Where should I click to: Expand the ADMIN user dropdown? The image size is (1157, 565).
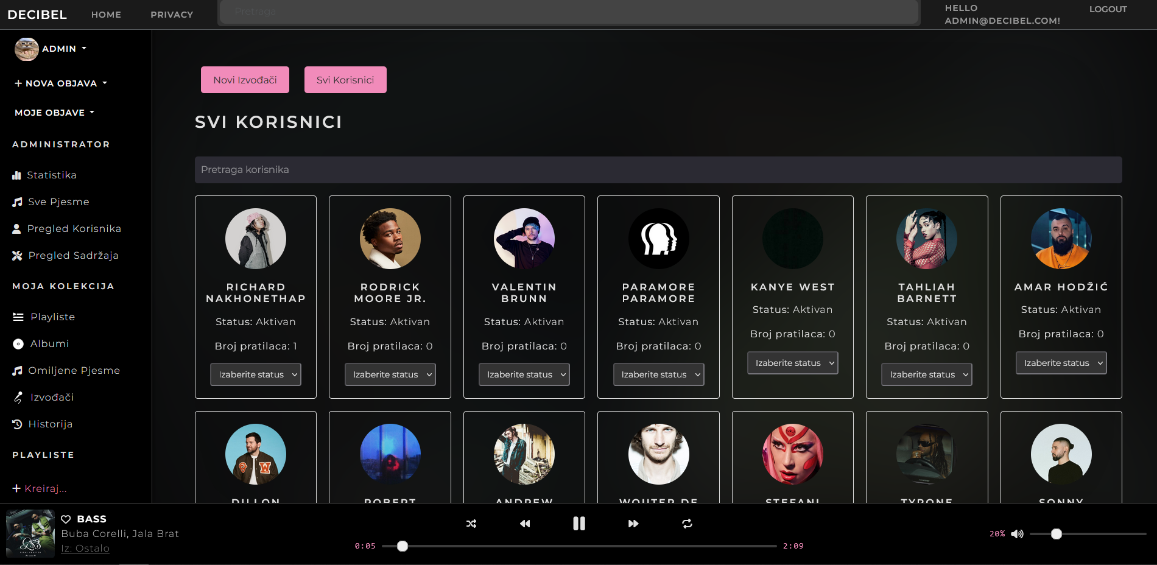click(x=64, y=49)
